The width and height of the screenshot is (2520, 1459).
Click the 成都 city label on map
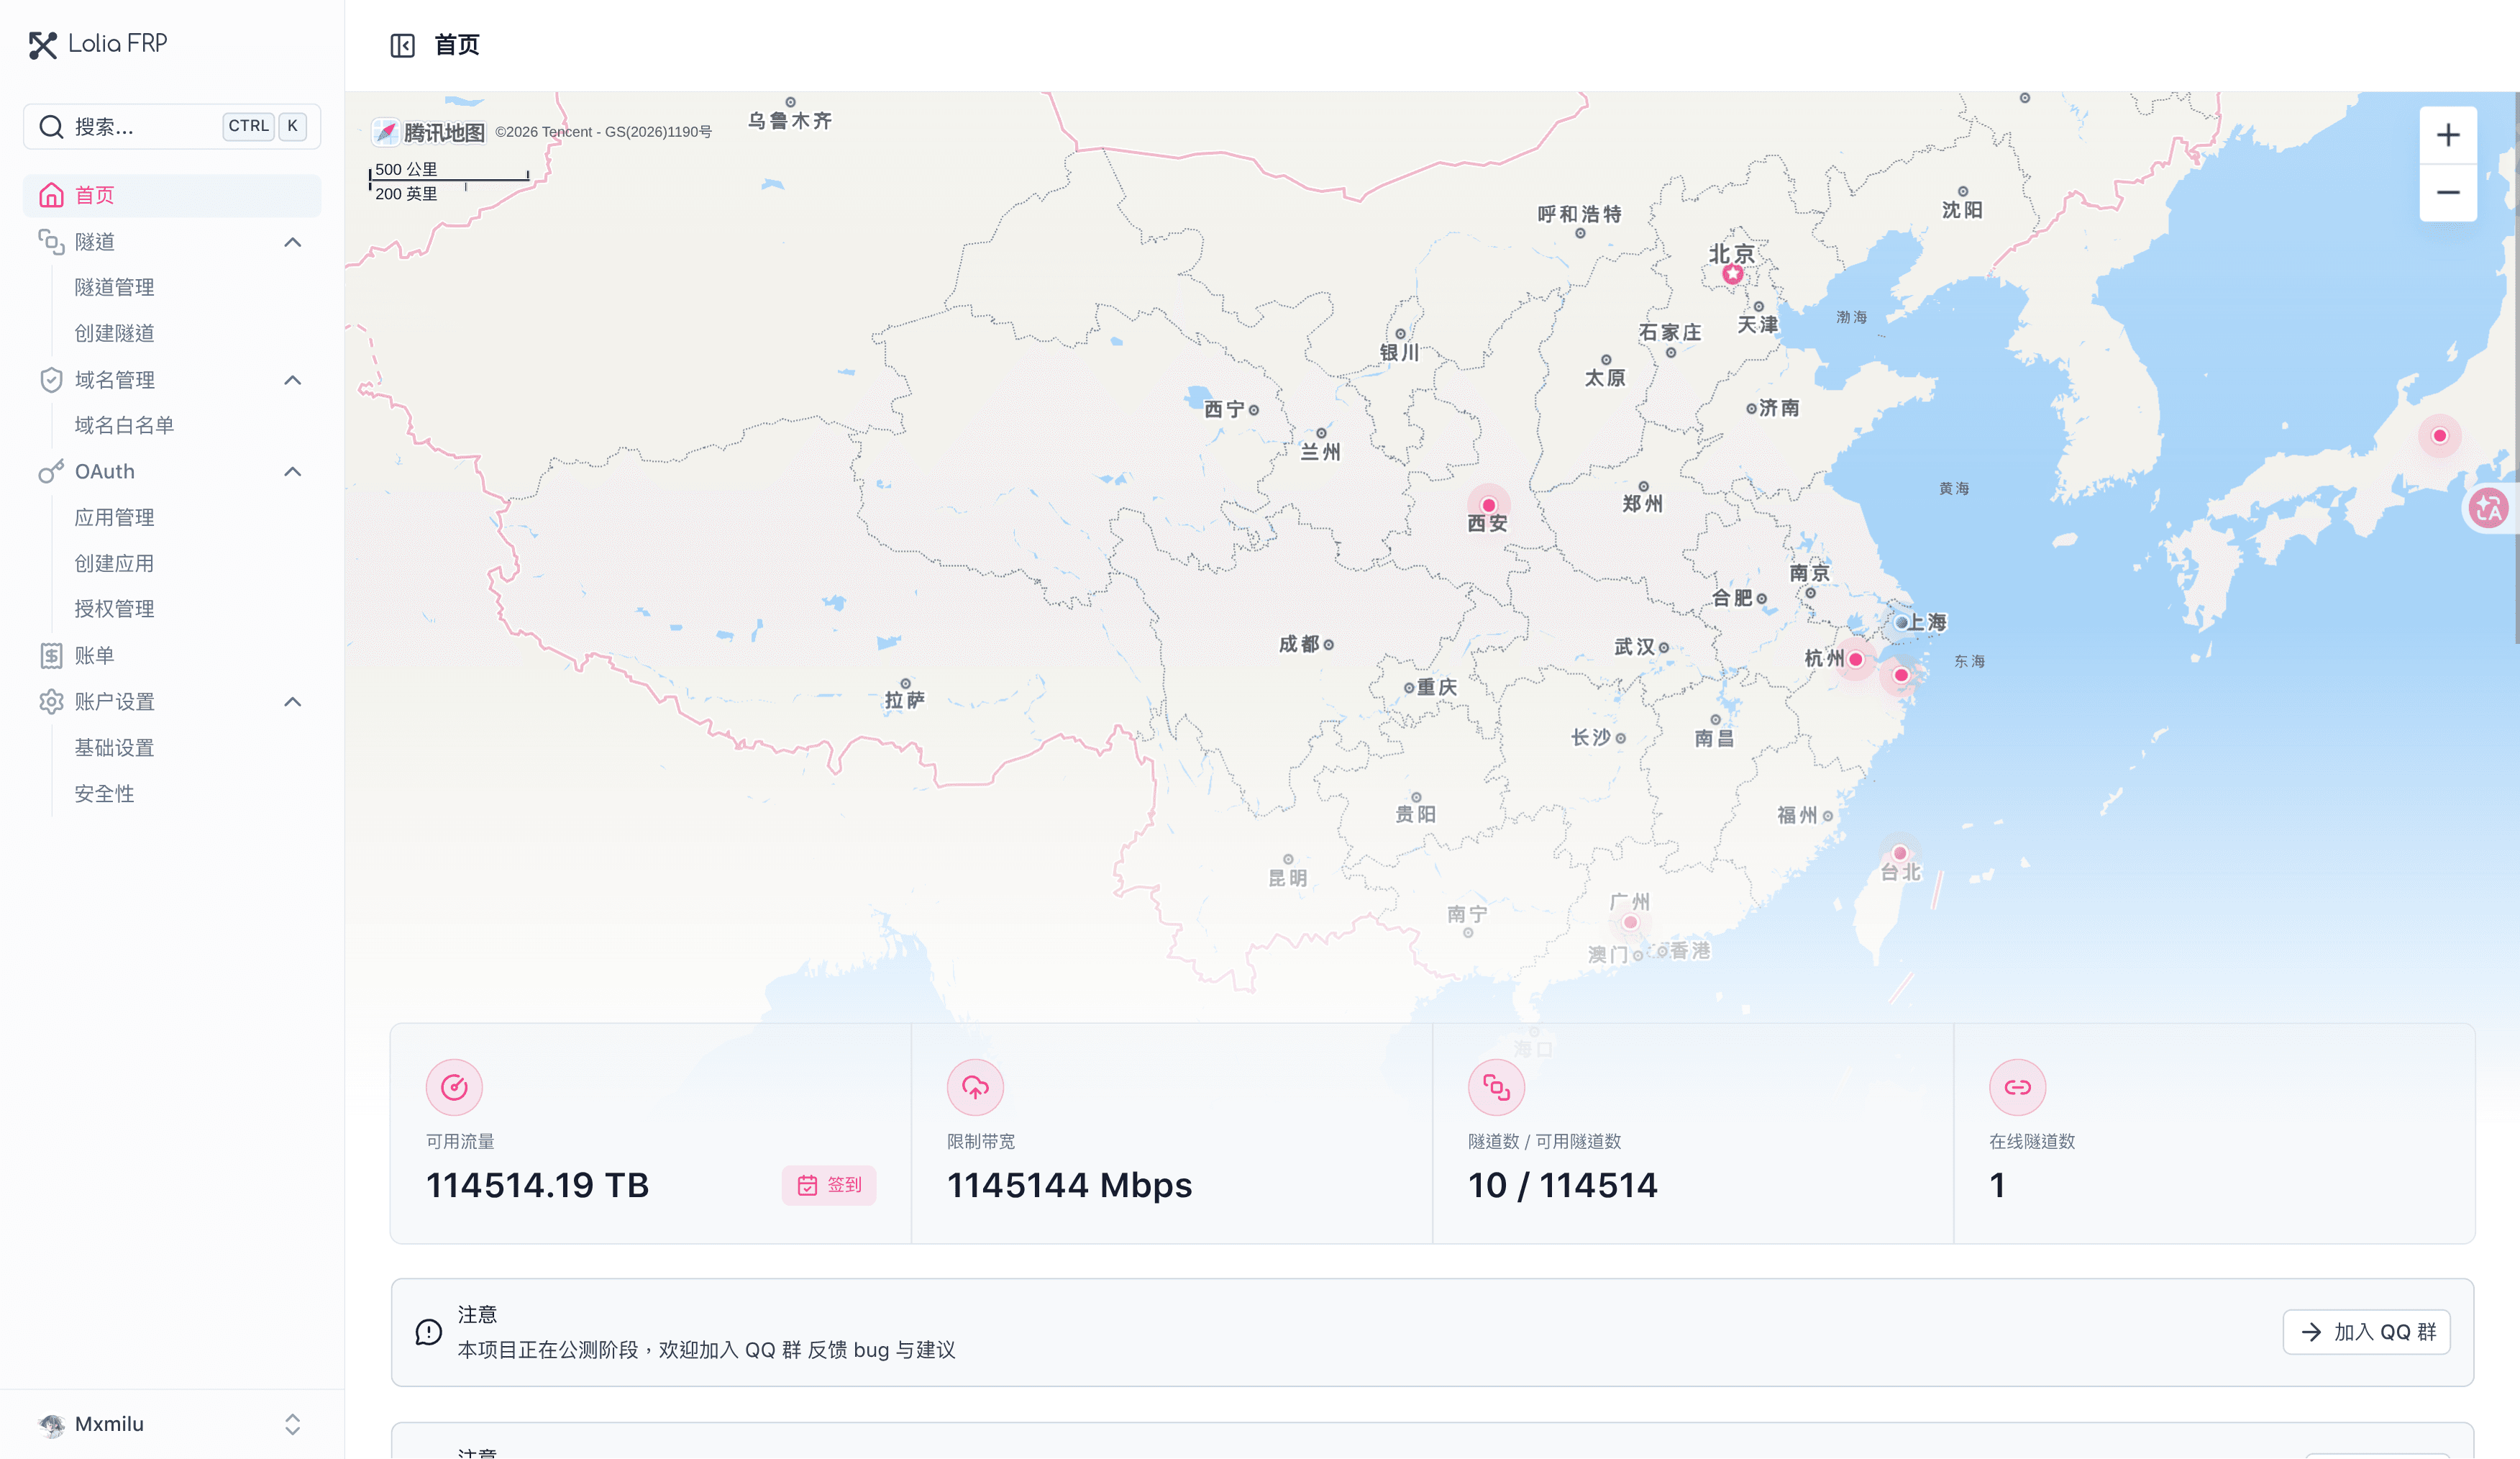click(1299, 643)
